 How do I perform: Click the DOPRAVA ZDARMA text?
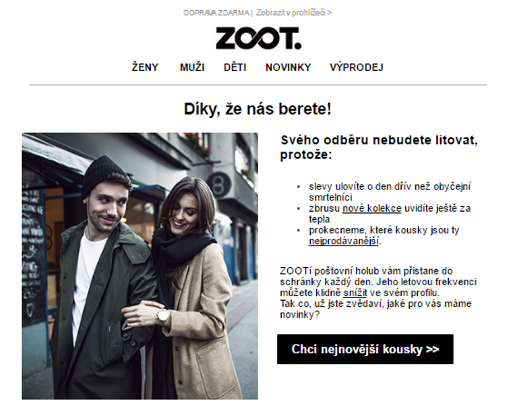pyautogui.click(x=216, y=13)
